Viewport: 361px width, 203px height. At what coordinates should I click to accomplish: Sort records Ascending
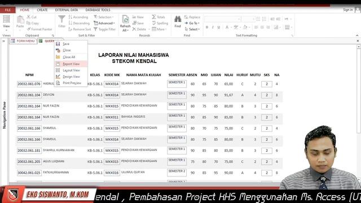click(78, 17)
